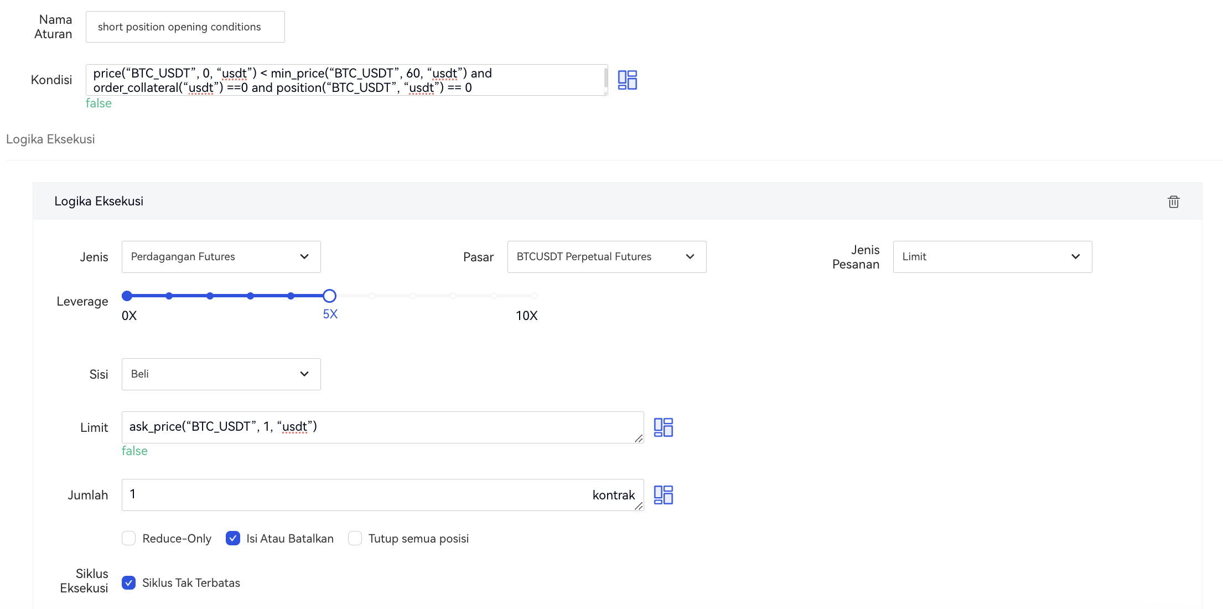
Task: Open the Jenis dropdown showing Perdagangan Futures
Action: [221, 257]
